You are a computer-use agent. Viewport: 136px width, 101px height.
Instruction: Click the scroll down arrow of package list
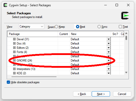(x=126, y=72)
